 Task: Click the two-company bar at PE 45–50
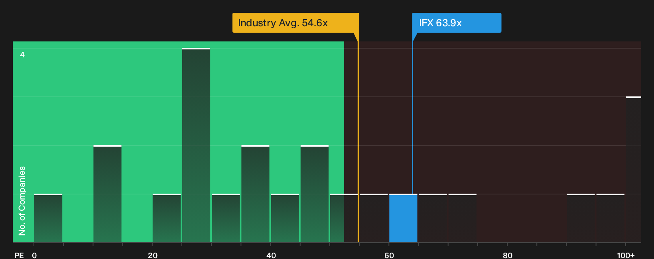click(x=315, y=194)
